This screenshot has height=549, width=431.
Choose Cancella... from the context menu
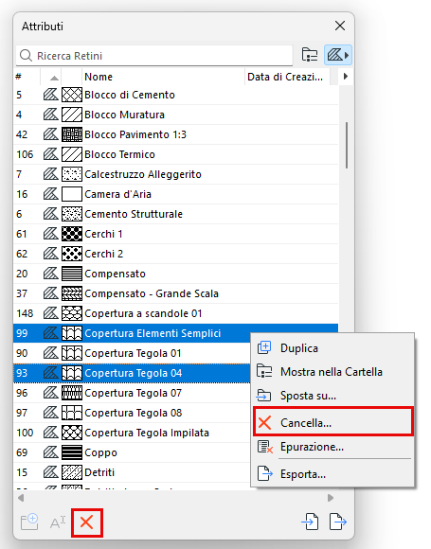pyautogui.click(x=332, y=422)
